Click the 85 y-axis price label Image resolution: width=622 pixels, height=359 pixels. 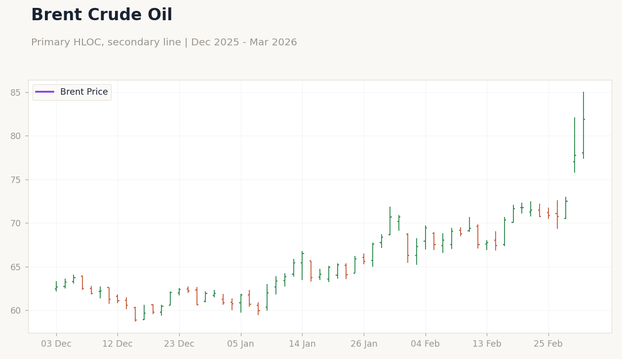coord(16,93)
